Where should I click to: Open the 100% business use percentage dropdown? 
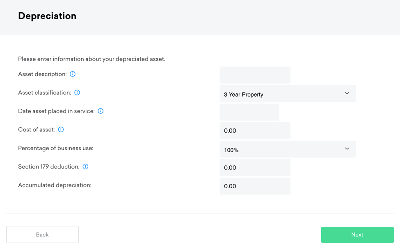pos(287,149)
